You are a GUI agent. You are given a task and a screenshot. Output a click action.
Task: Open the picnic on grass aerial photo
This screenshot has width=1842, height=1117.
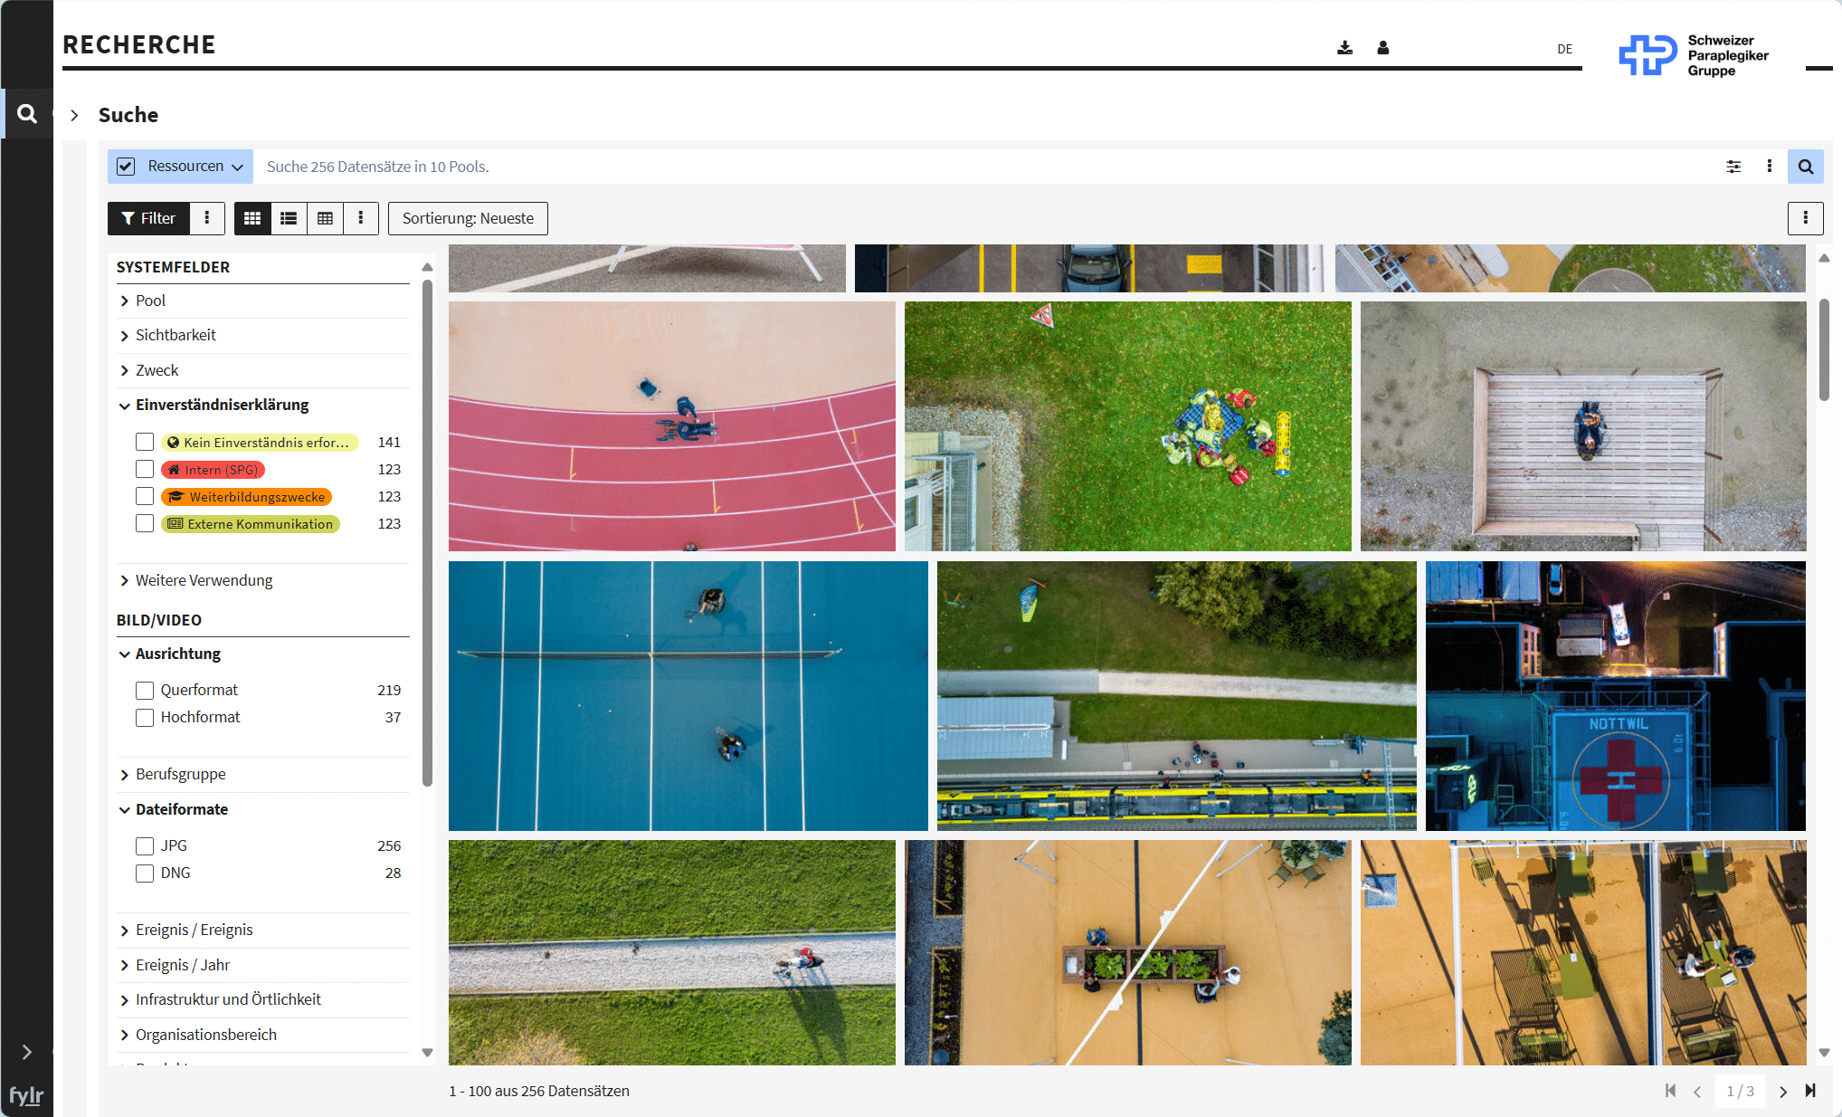tap(1128, 426)
